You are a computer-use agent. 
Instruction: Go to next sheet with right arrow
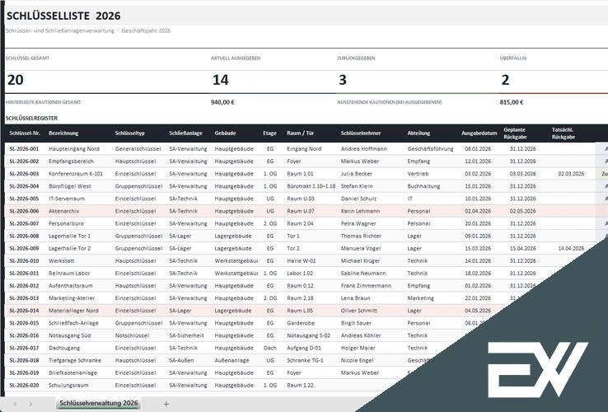click(x=30, y=404)
